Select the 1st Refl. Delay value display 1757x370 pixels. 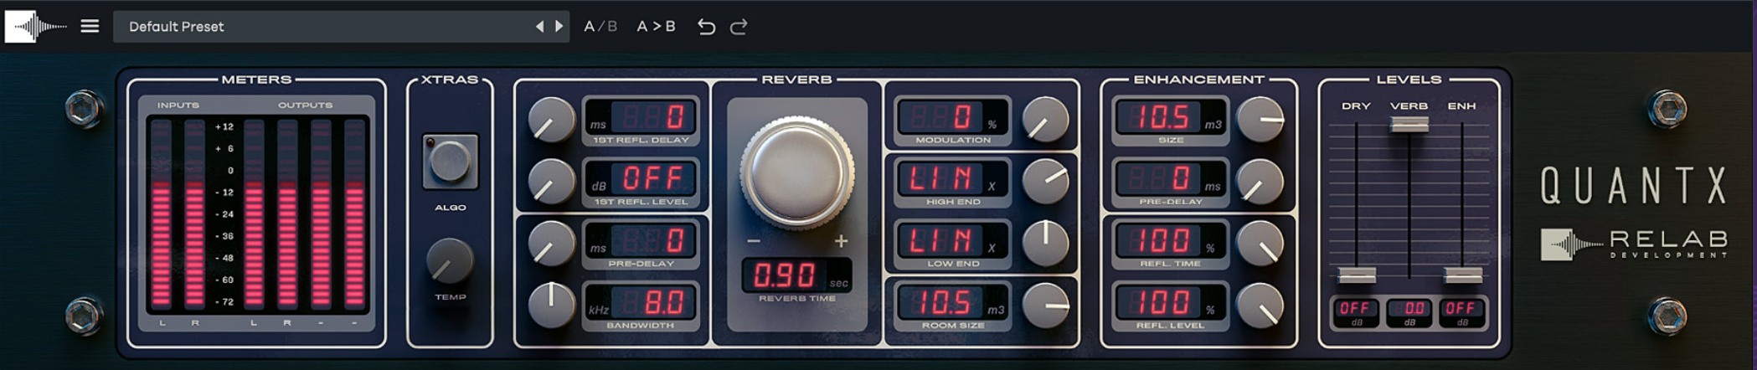coord(641,117)
